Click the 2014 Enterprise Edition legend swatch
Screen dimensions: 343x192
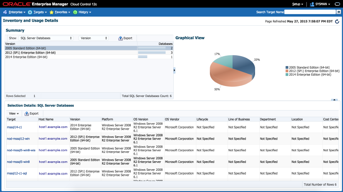[287, 75]
